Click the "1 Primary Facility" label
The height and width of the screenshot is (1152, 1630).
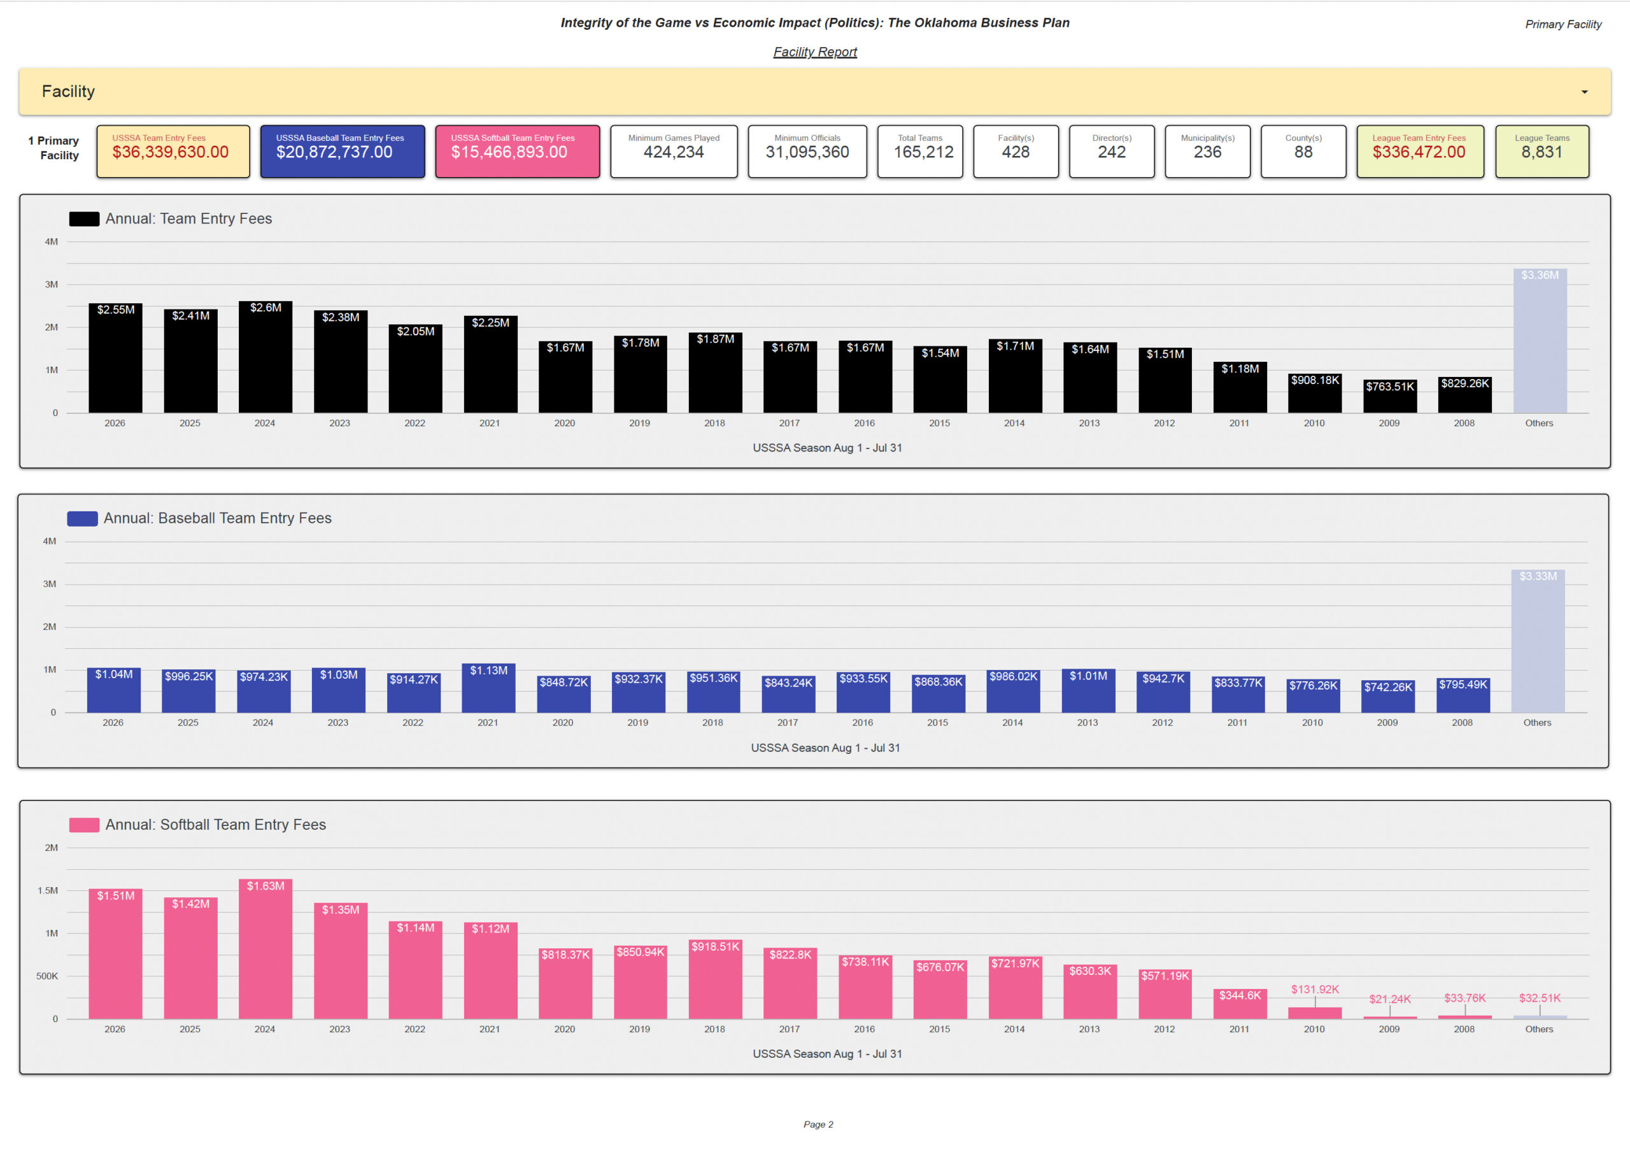[x=54, y=148]
